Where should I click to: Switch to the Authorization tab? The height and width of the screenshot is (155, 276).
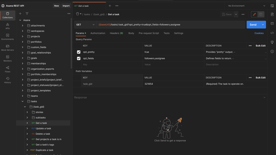tap(98, 33)
